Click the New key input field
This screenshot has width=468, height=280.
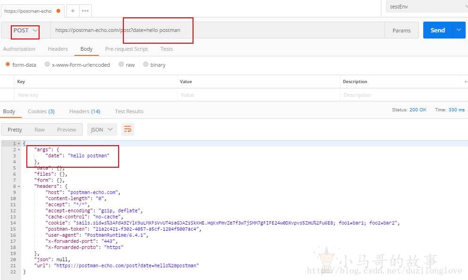[x=96, y=95]
